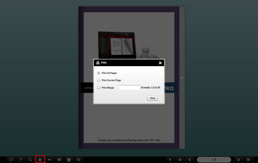The height and width of the screenshot is (163, 258).
Task: Start auto flip play button
Action: (x=170, y=160)
